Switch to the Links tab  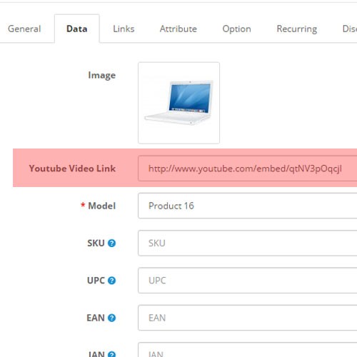(x=124, y=29)
